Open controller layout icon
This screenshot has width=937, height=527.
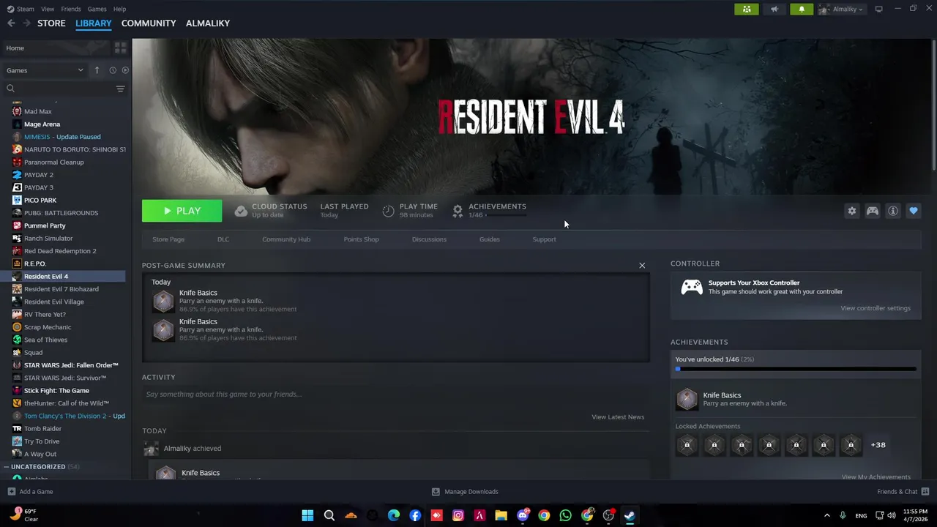(873, 211)
